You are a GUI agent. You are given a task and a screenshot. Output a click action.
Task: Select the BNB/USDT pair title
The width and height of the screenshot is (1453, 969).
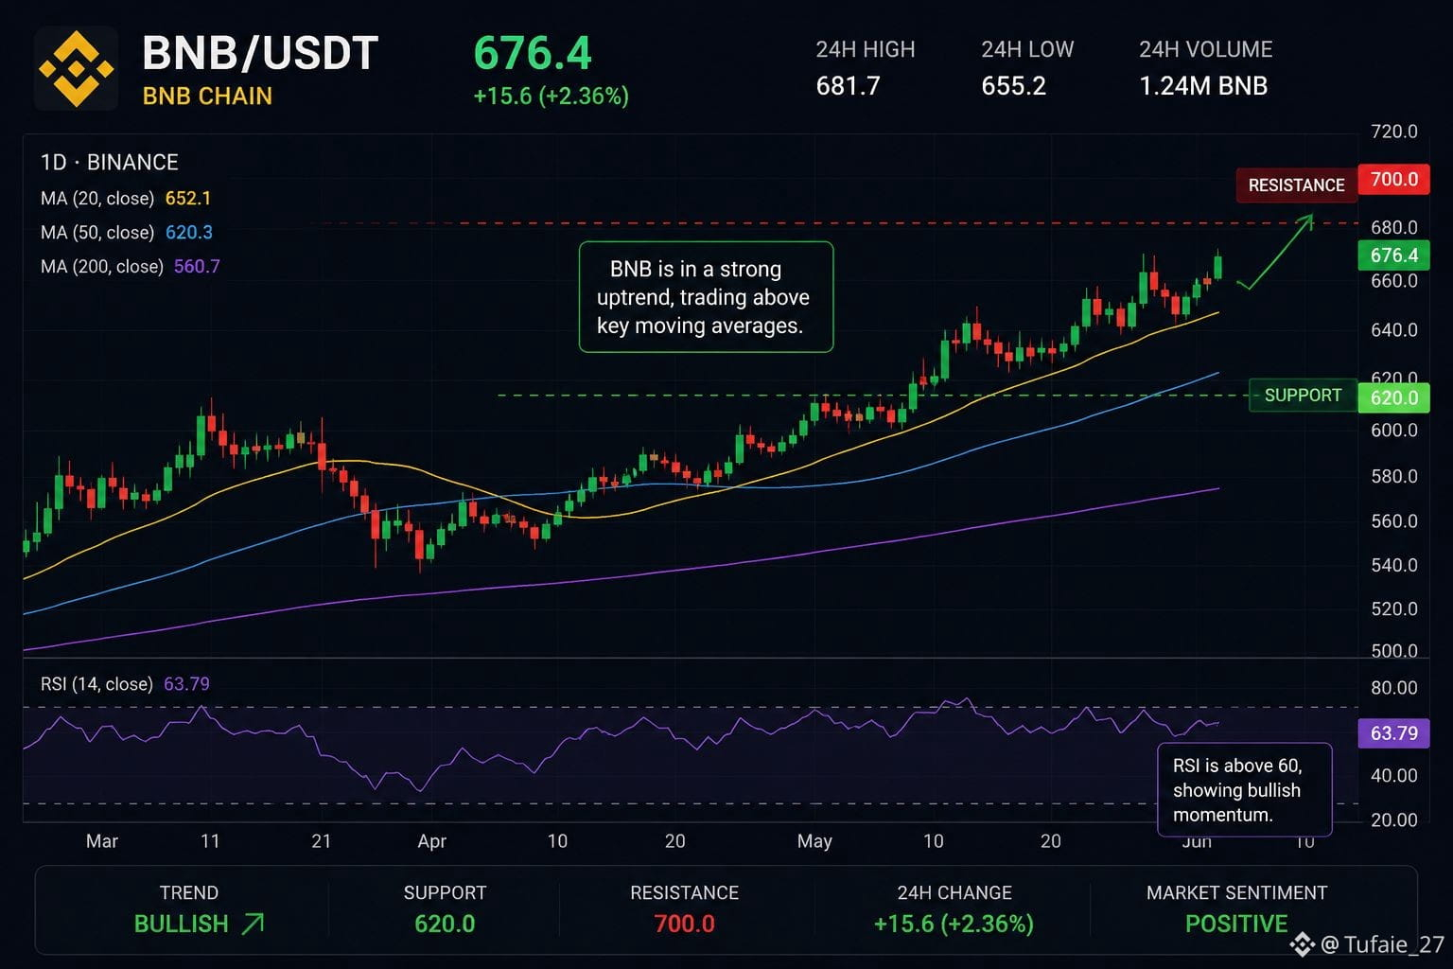coord(260,53)
